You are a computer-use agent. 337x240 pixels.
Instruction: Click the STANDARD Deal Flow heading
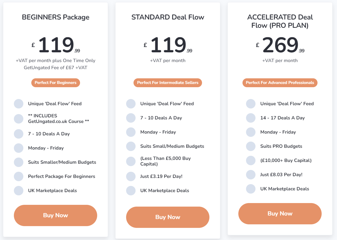point(168,17)
